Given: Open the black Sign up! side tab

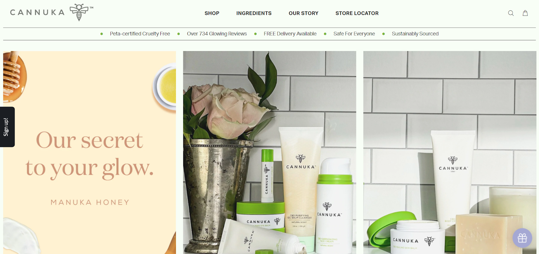Looking at the screenshot, I should coord(7,127).
